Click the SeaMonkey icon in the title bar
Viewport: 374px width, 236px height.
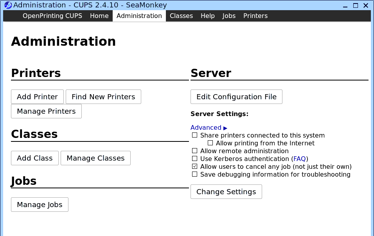click(8, 5)
